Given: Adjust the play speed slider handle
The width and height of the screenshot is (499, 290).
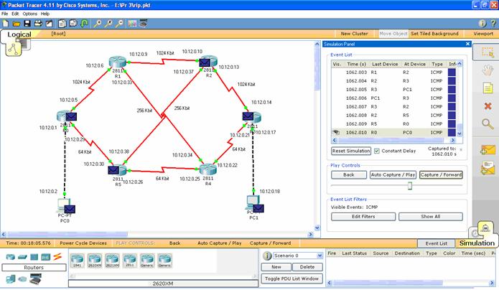Looking at the screenshot, I should click(410, 185).
